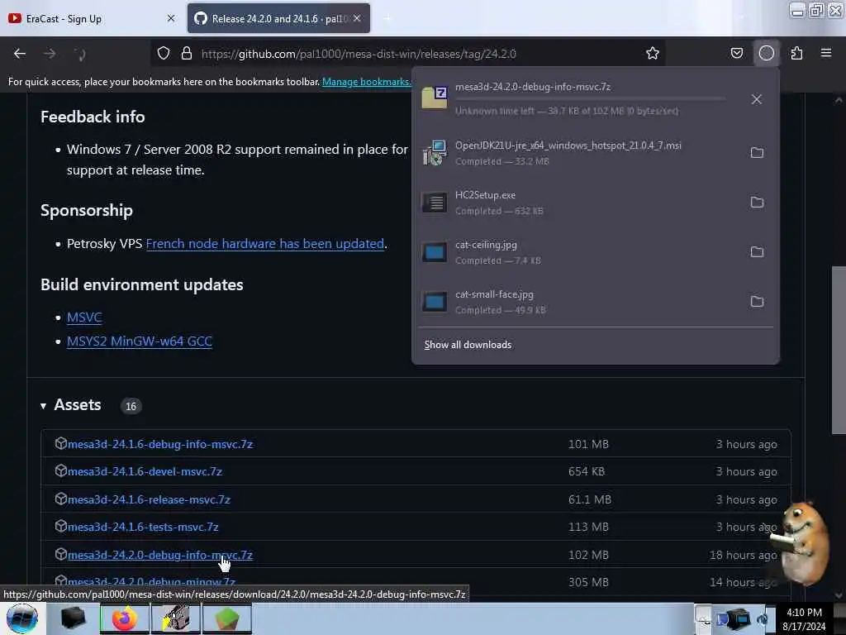
Task: Show cat-small-face.jpg in its folder
Action: point(757,302)
